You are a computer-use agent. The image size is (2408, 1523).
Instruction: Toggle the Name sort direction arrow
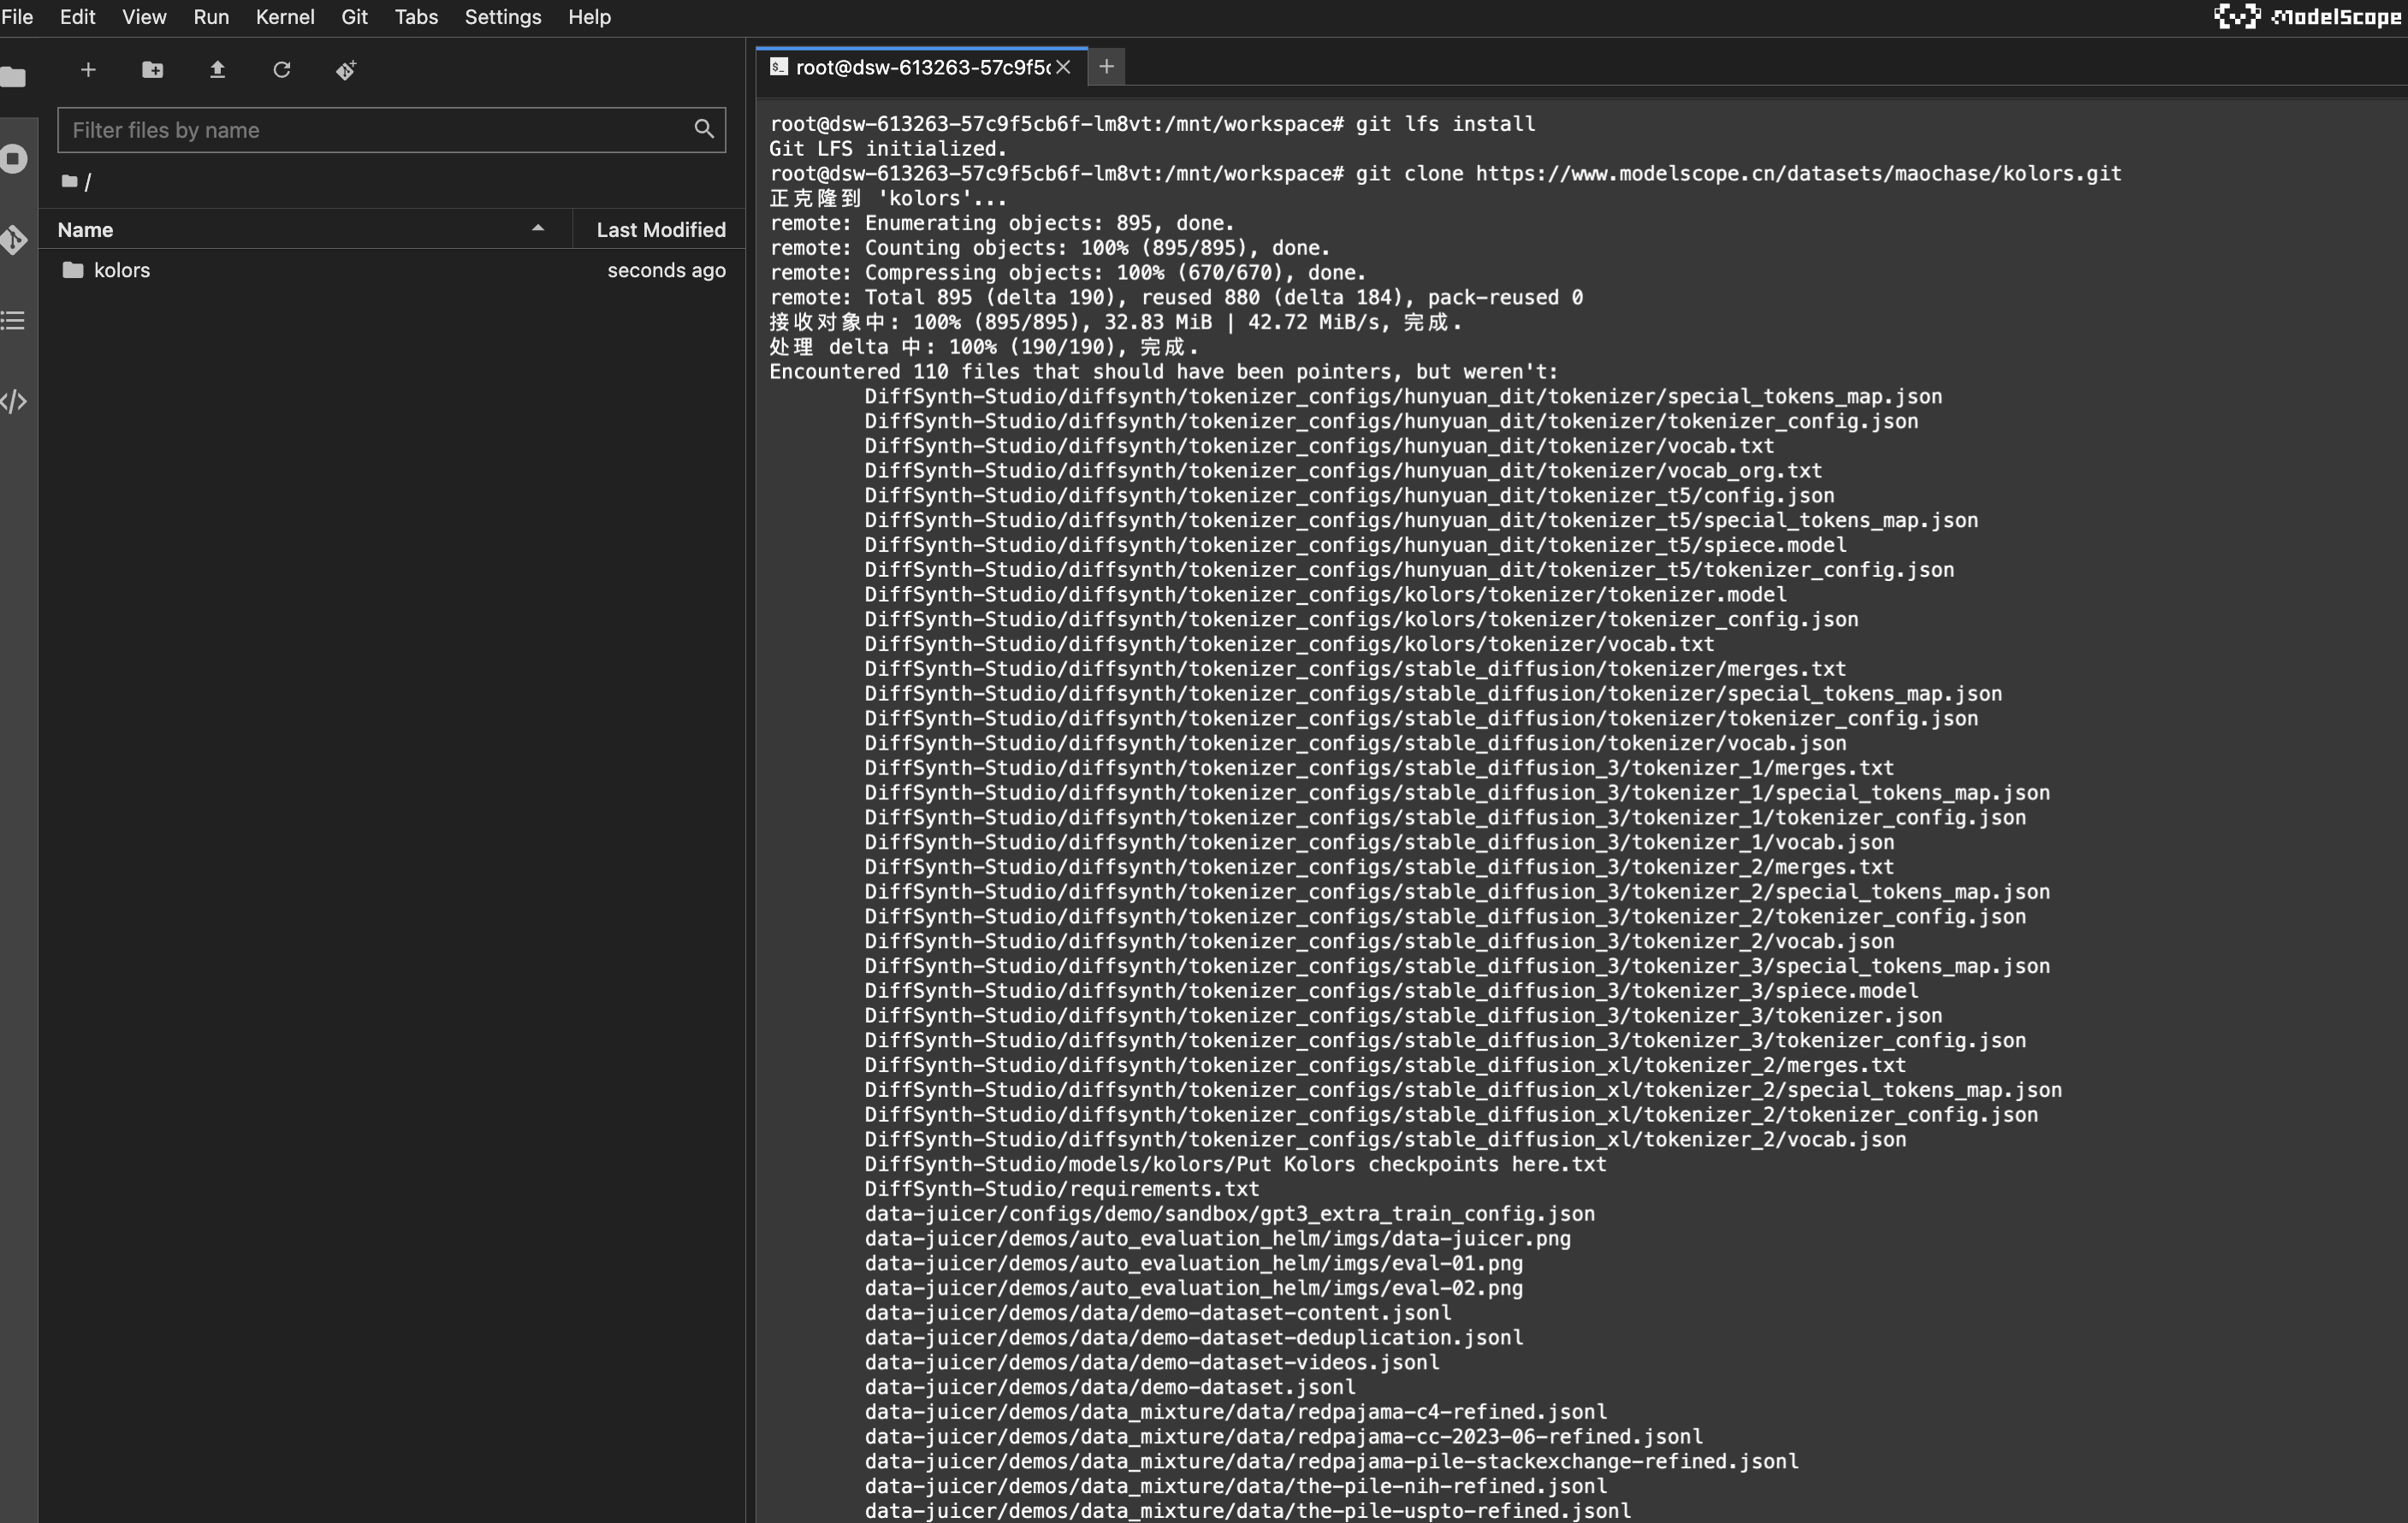(x=538, y=228)
